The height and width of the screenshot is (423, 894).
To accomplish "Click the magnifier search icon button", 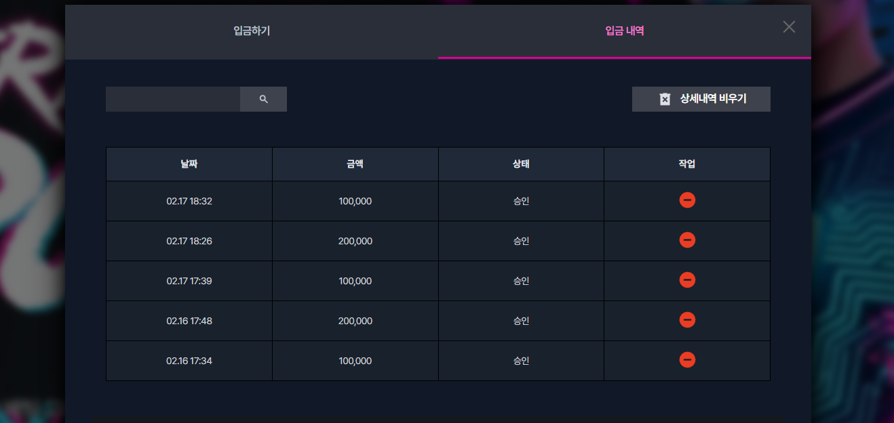I will pos(263,99).
